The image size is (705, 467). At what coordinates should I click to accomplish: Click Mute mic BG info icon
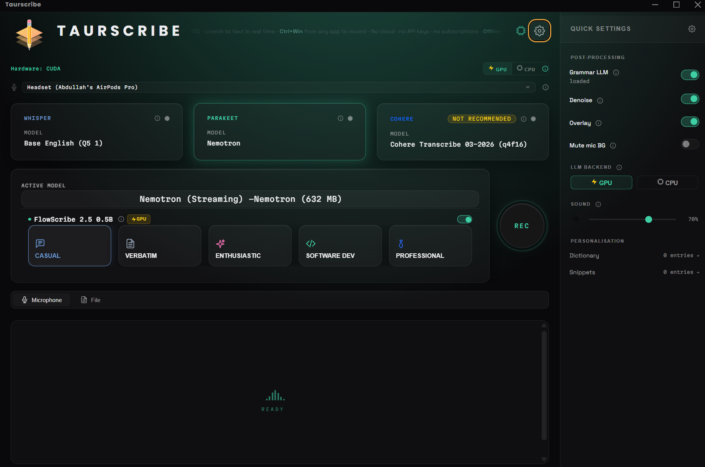coord(613,146)
